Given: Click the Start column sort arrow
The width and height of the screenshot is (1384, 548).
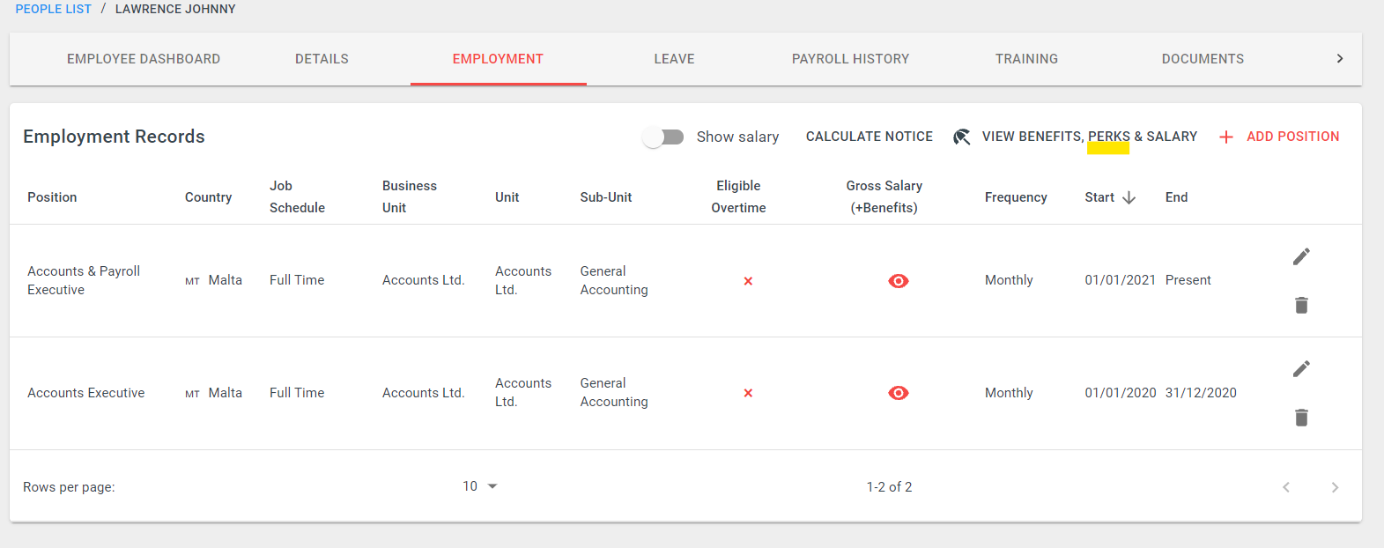Looking at the screenshot, I should pyautogui.click(x=1129, y=197).
